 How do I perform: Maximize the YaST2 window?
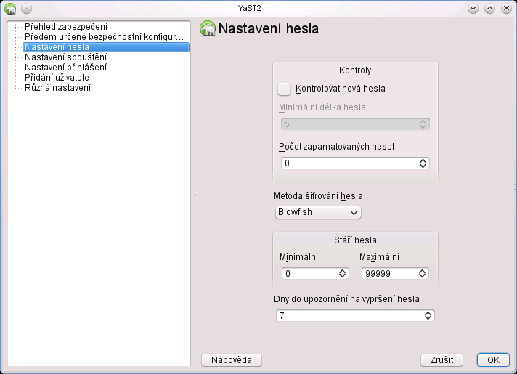[x=489, y=8]
